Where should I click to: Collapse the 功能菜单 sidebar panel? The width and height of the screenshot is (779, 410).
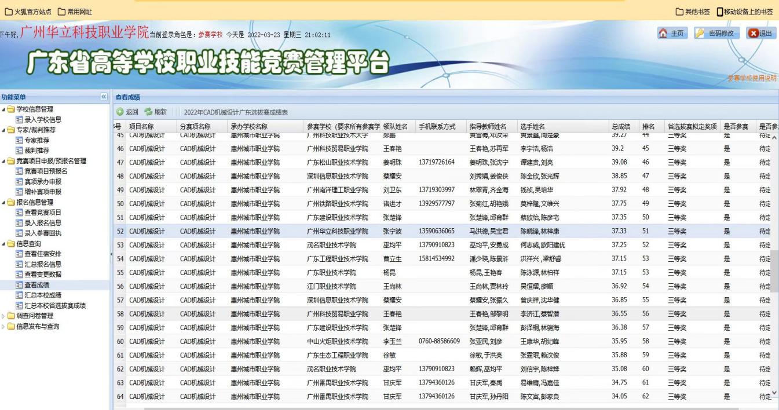(104, 97)
